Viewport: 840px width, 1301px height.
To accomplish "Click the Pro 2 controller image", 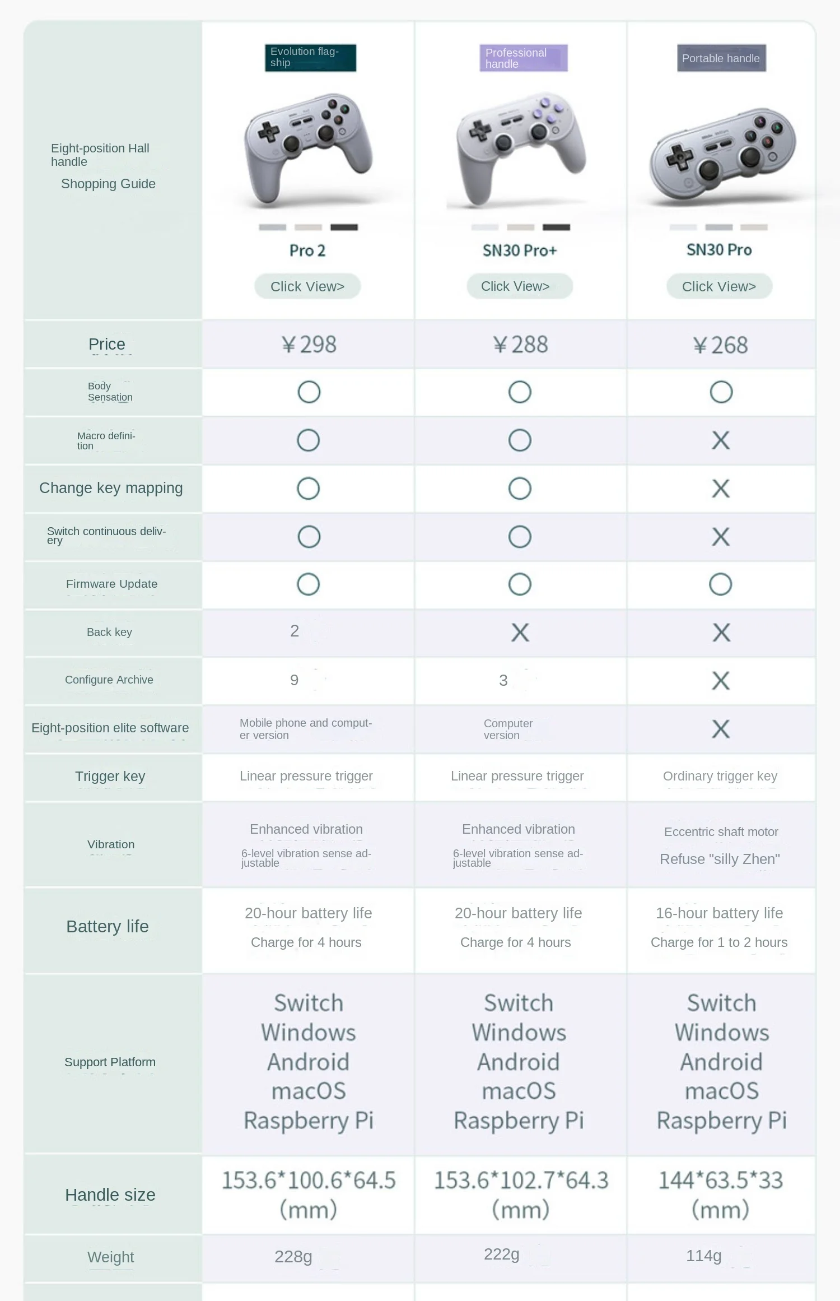I will pyautogui.click(x=309, y=149).
